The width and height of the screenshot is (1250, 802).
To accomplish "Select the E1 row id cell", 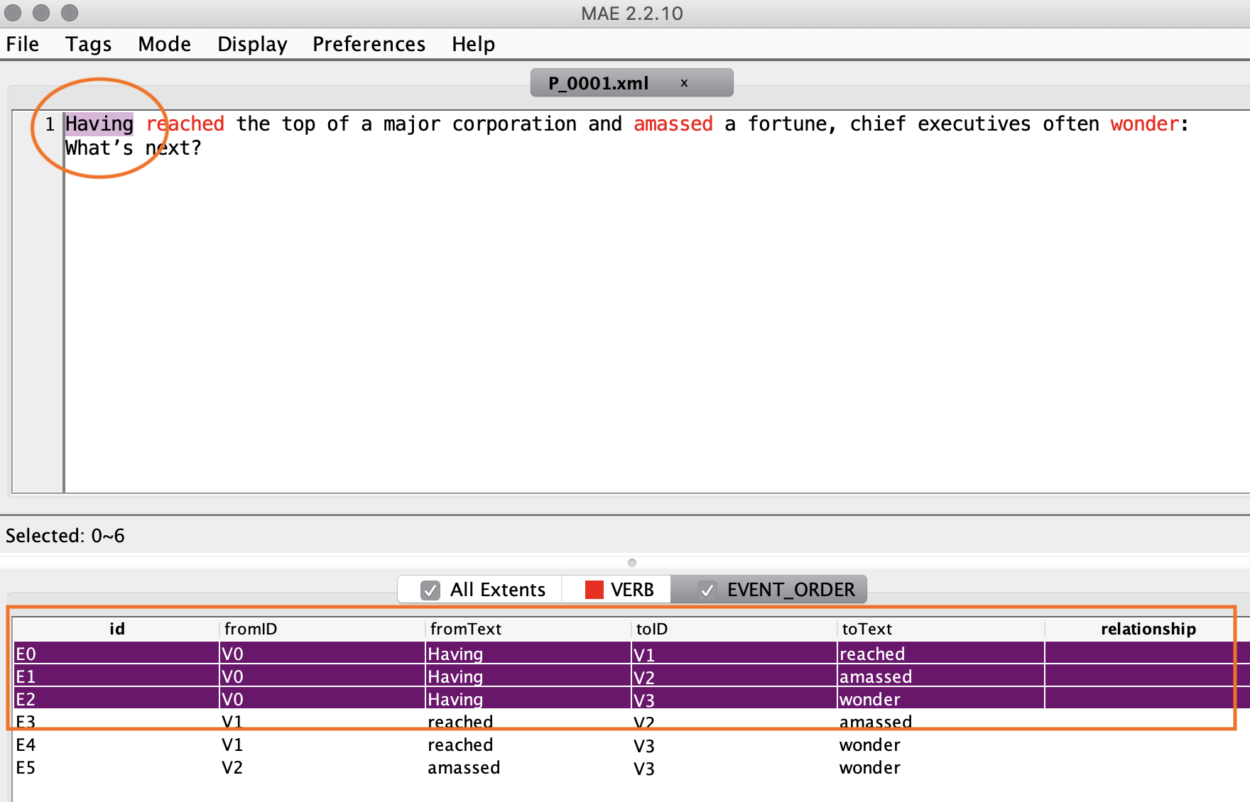I will coord(117,676).
